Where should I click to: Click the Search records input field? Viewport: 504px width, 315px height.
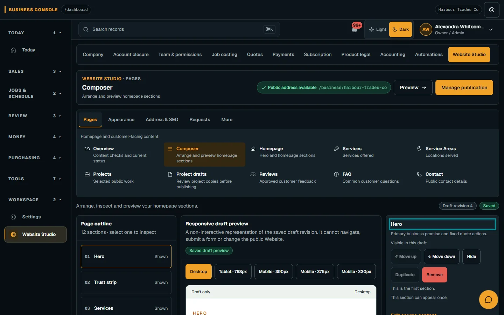[179, 29]
